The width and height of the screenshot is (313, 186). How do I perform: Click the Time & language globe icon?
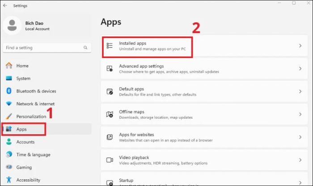click(9, 154)
